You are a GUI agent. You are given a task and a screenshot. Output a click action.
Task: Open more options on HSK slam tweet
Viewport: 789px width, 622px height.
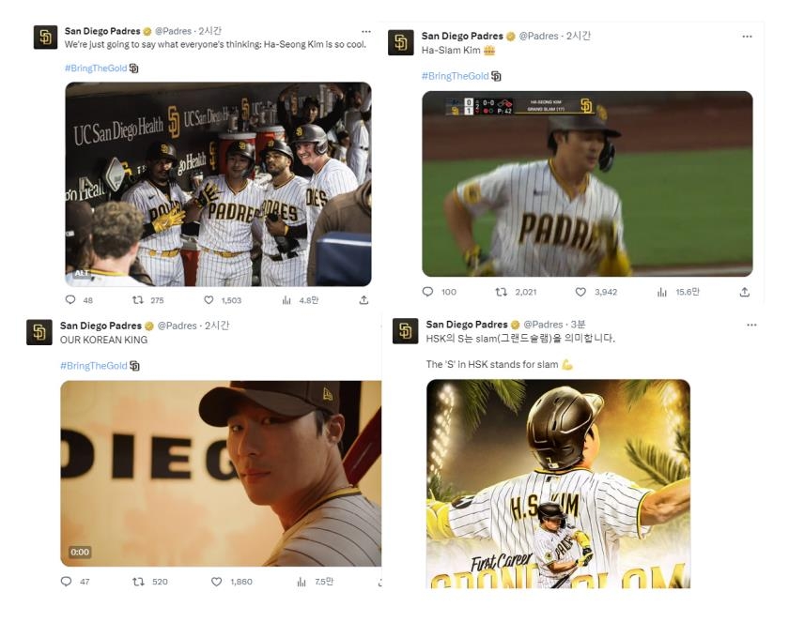pyautogui.click(x=751, y=325)
